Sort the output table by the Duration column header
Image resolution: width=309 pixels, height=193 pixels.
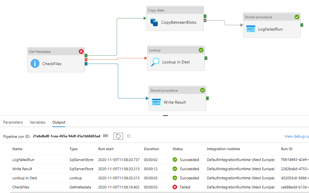click(x=151, y=149)
